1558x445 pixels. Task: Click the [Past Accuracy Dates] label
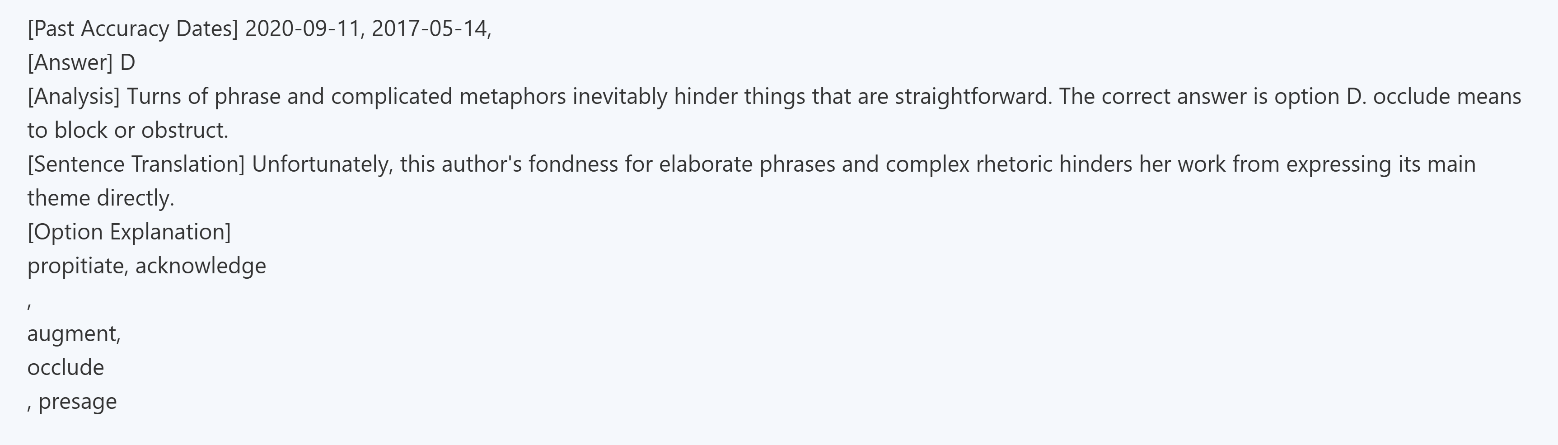(132, 28)
